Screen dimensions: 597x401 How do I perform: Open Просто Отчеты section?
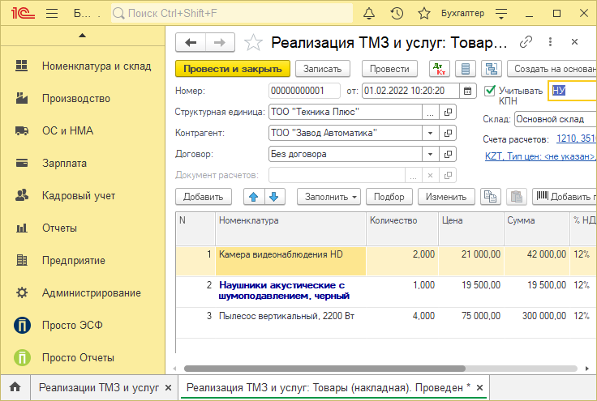(84, 358)
